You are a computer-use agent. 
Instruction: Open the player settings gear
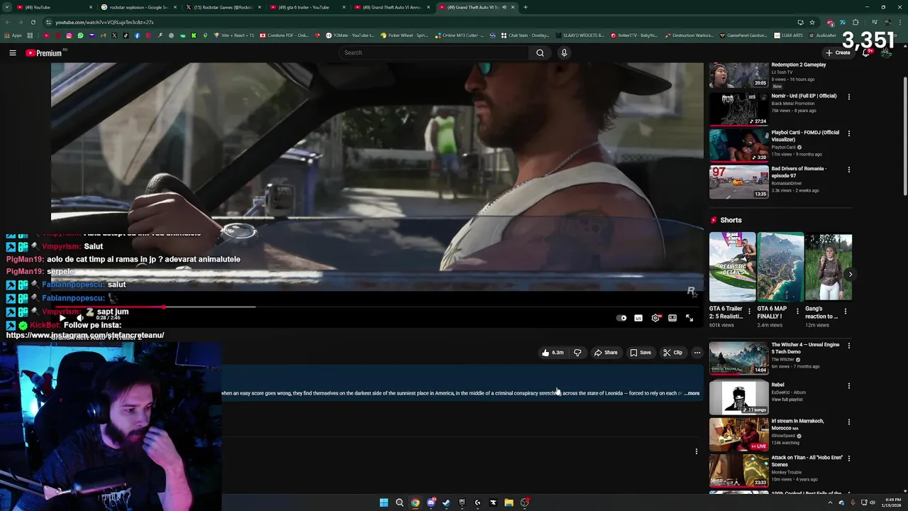(x=655, y=318)
